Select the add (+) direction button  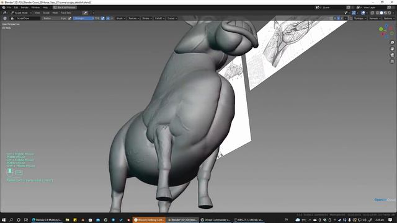[x=108, y=19]
